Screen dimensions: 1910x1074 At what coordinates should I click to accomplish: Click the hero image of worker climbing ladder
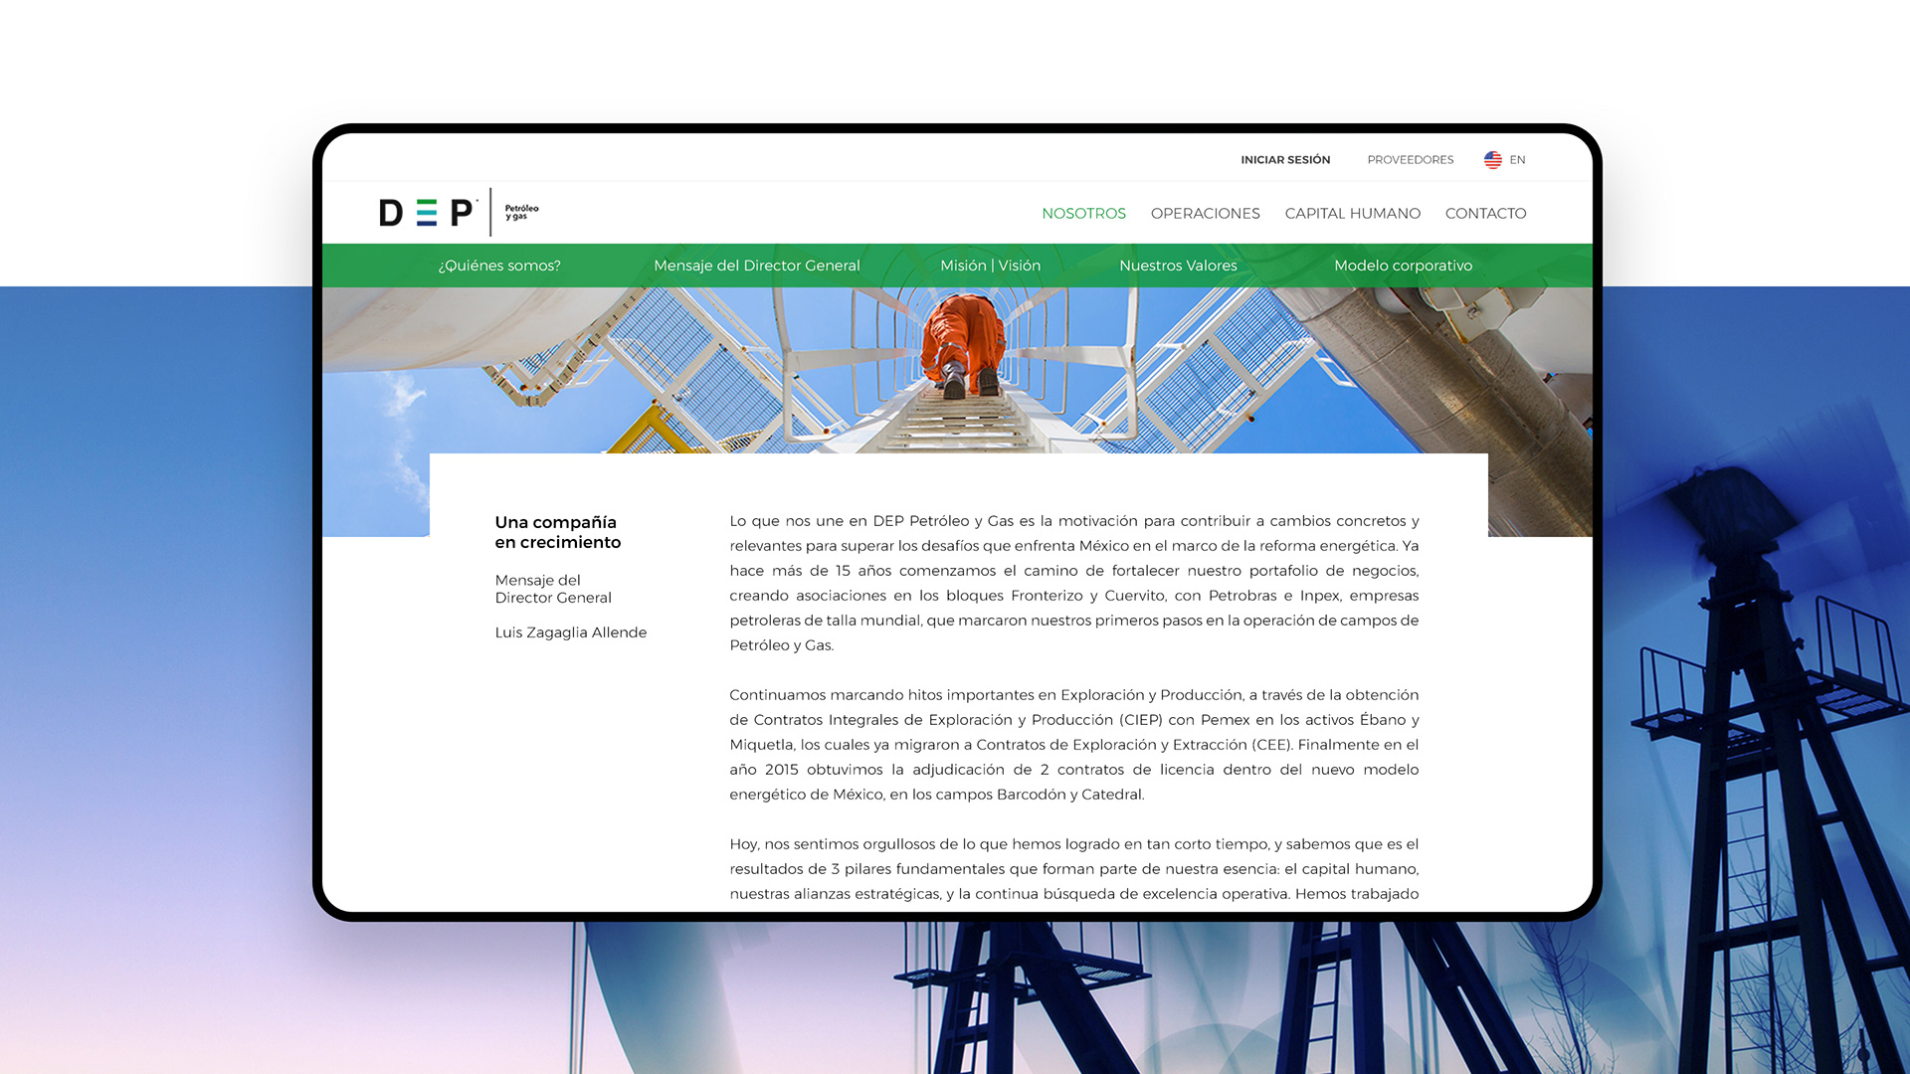click(957, 370)
